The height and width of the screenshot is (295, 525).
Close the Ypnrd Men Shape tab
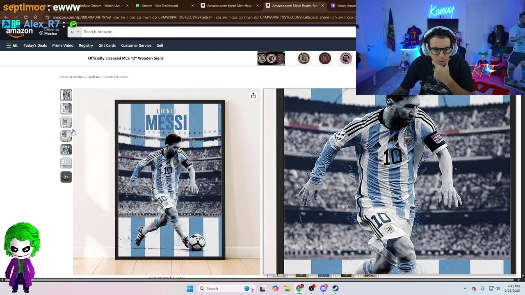click(x=258, y=6)
